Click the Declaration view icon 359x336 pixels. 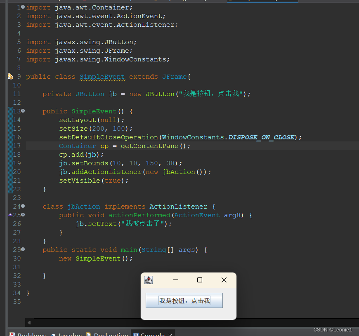tap(89, 334)
